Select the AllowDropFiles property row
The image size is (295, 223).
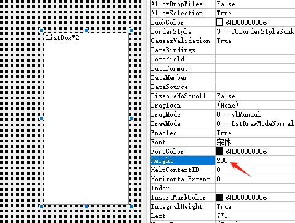point(222,4)
